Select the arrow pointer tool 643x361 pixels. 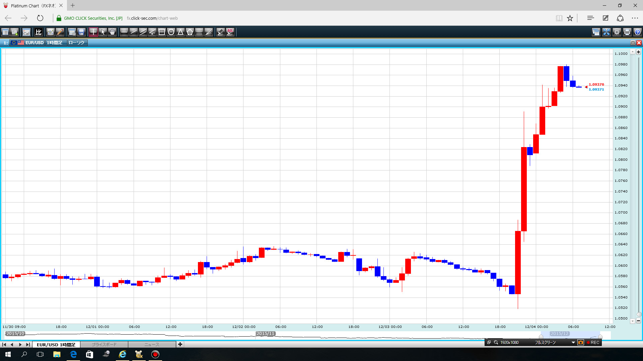click(103, 32)
